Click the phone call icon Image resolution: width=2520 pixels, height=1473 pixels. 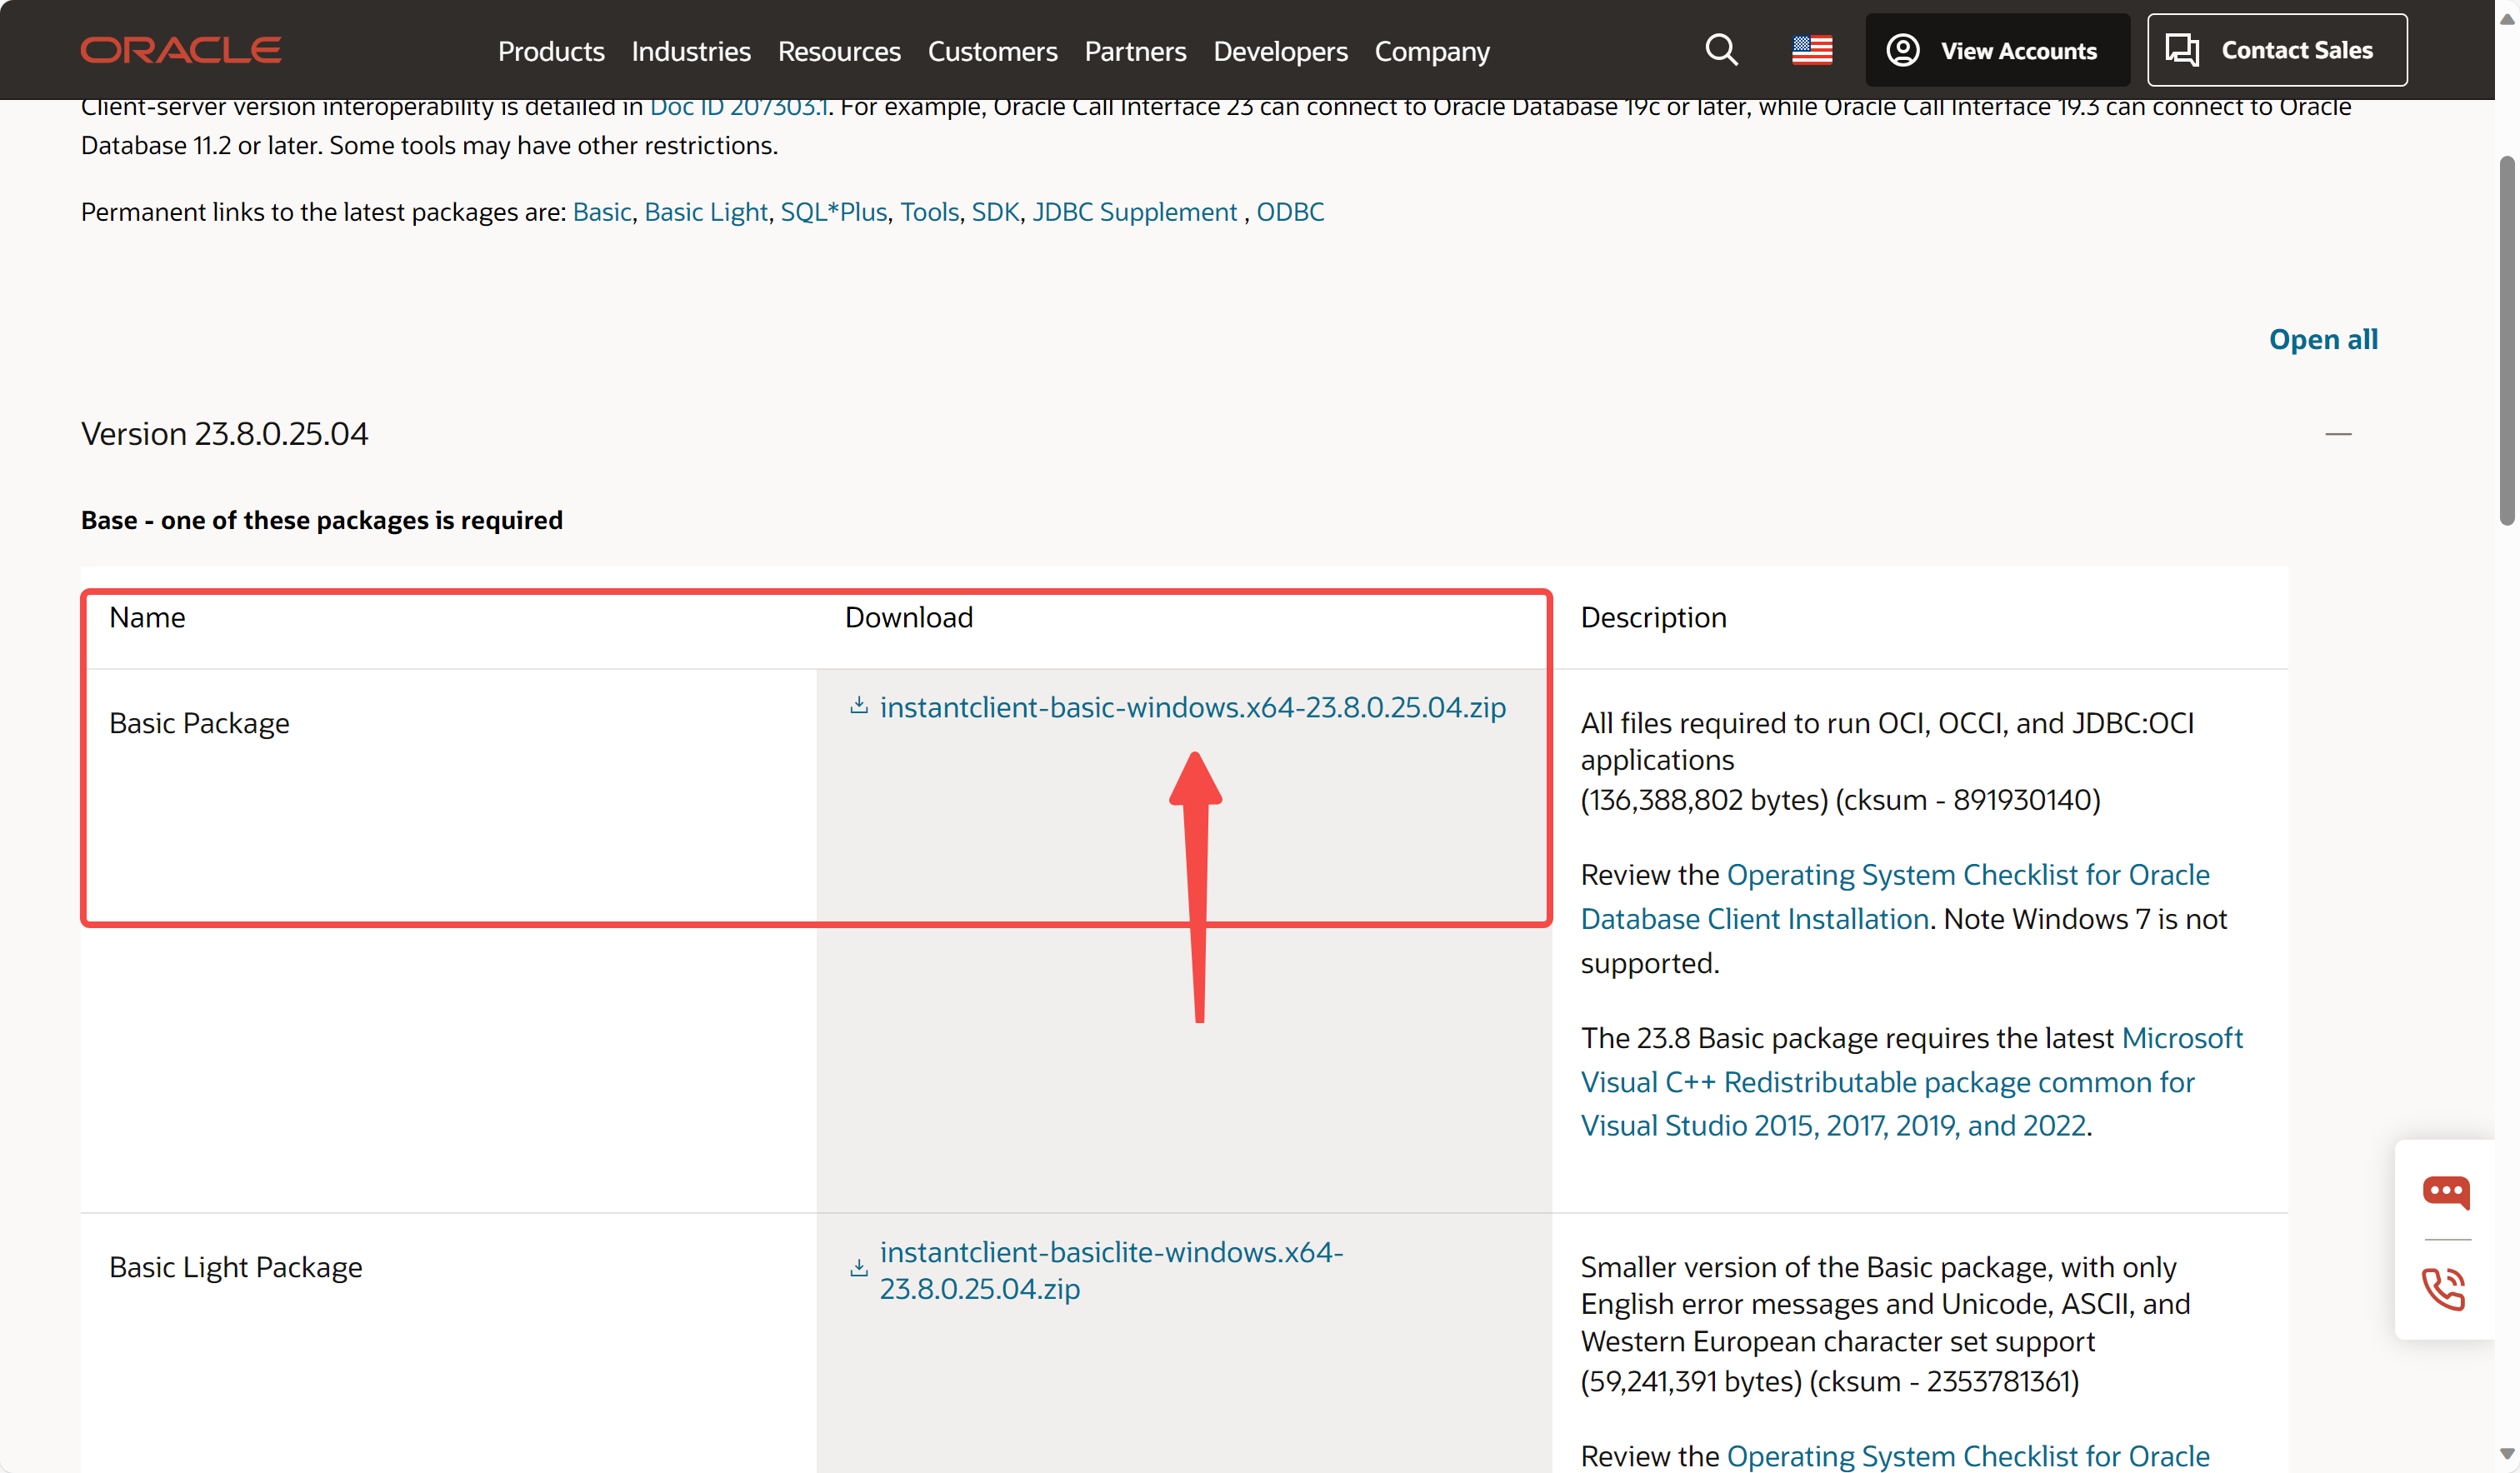tap(2444, 1289)
